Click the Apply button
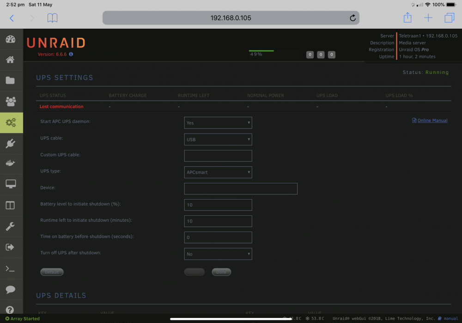462x323 pixels. click(194, 272)
